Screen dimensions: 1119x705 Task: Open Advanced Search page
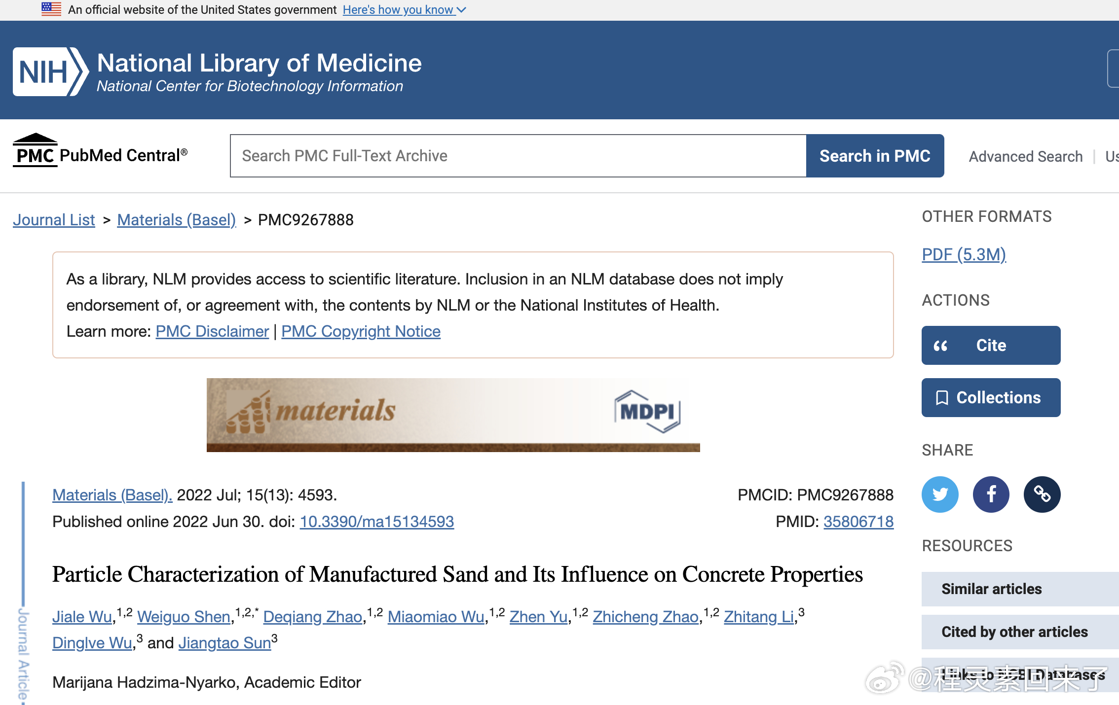coord(1025,157)
